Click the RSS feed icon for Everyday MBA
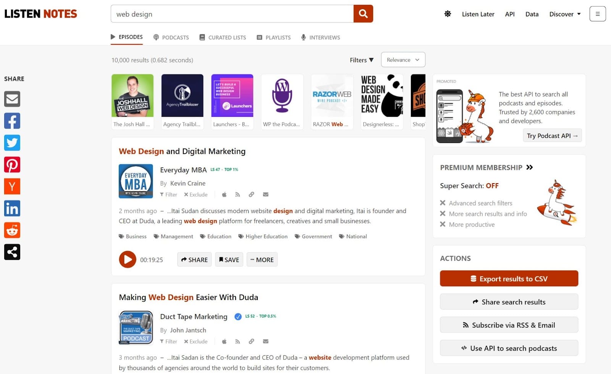The image size is (611, 374). (x=238, y=195)
